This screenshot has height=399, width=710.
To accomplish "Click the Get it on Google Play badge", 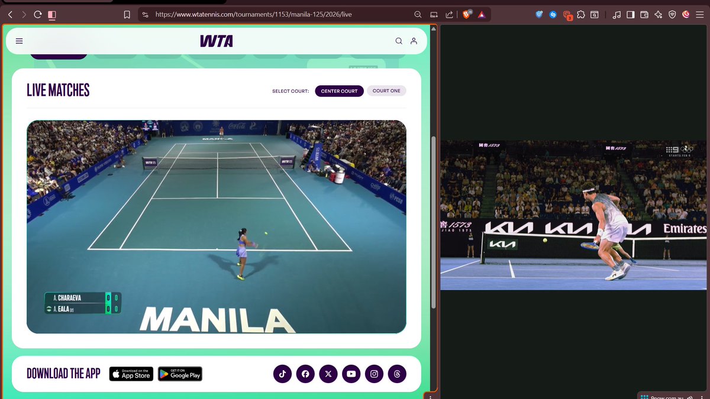I will click(x=180, y=374).
